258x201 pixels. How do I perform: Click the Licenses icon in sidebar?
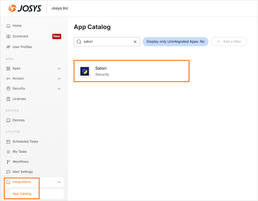click(8, 99)
